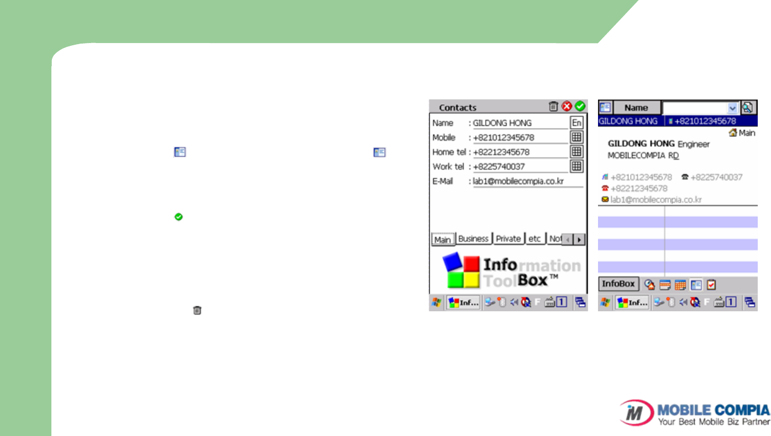Switch to the Business tab
The height and width of the screenshot is (436, 771).
[474, 239]
